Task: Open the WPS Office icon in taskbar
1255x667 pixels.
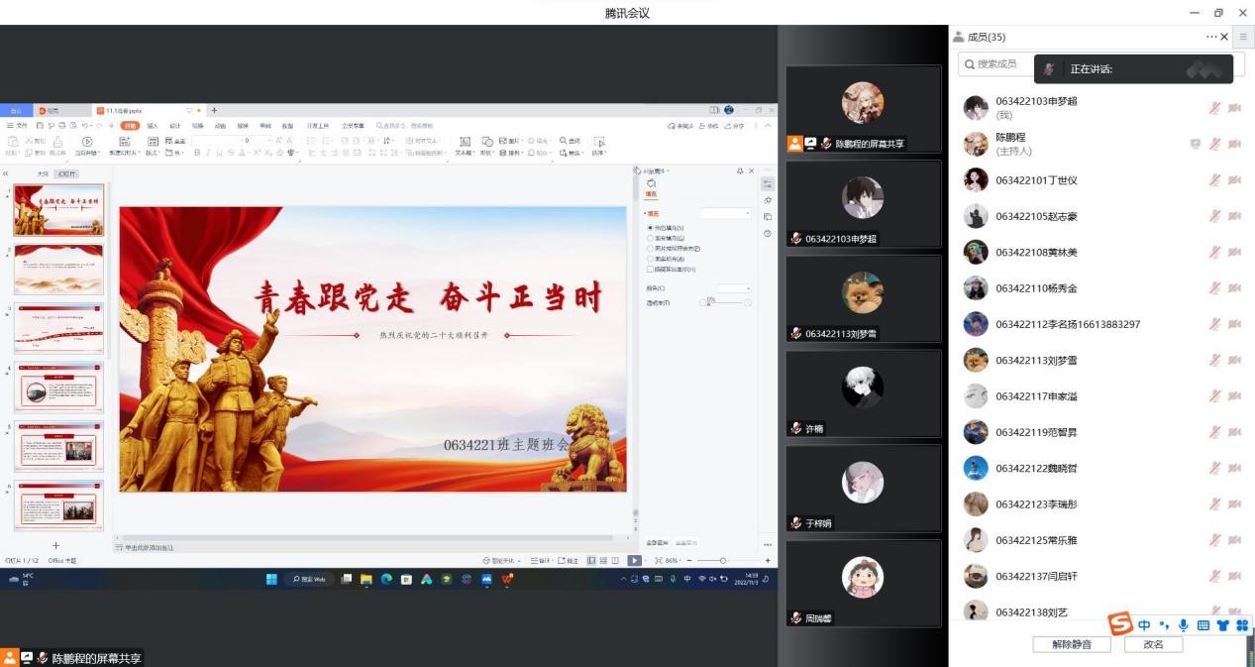Action: point(508,580)
